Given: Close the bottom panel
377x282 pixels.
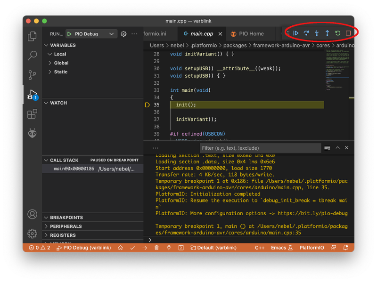Looking at the screenshot, I should 347,148.
